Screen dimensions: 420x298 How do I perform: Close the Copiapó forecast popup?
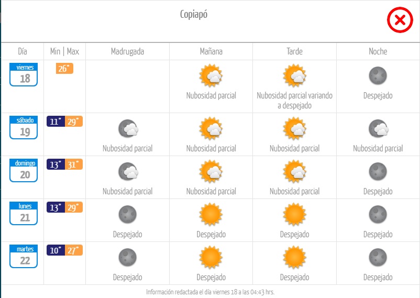[x=400, y=20]
